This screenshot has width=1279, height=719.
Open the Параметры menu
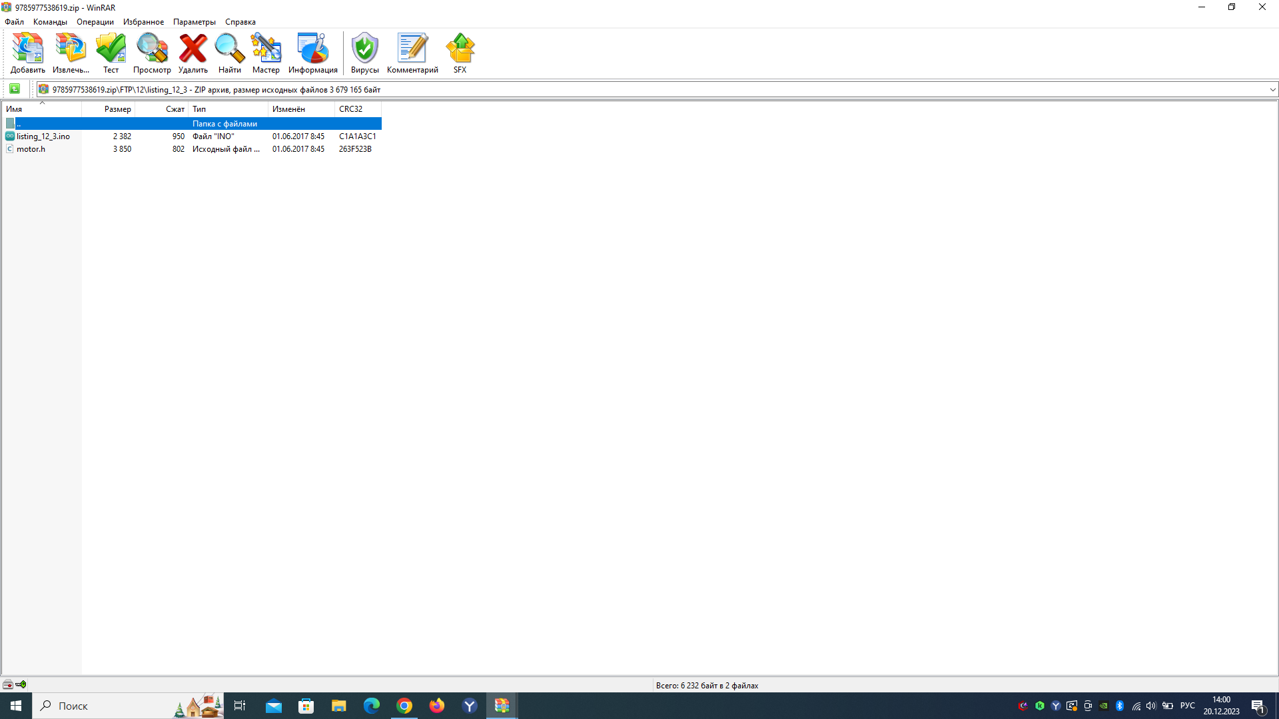coord(195,22)
